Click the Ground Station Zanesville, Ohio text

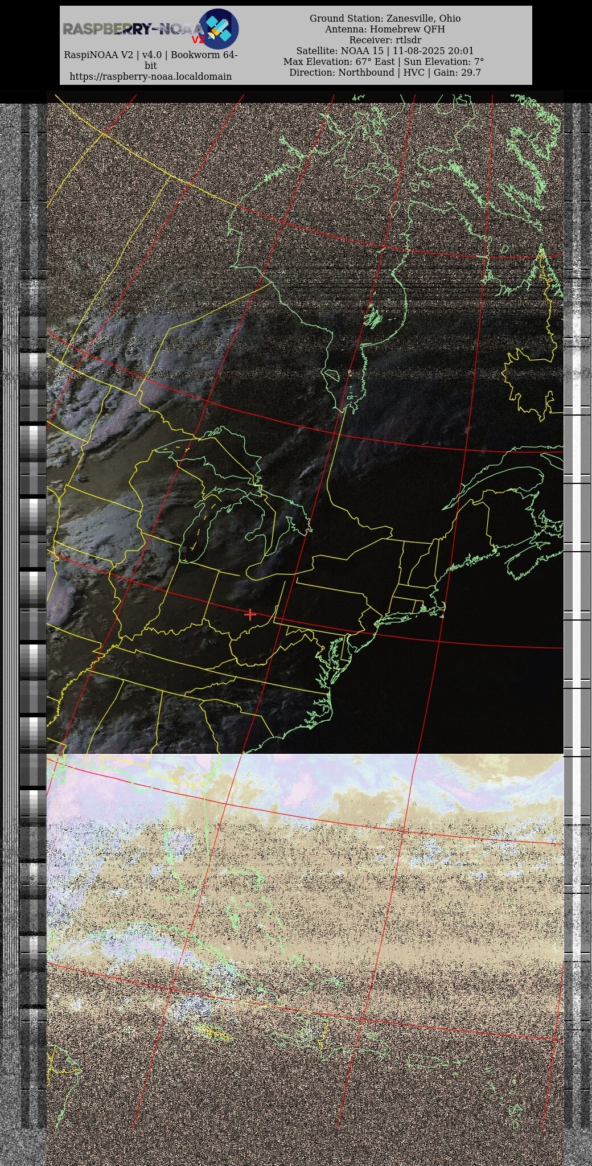click(x=385, y=18)
